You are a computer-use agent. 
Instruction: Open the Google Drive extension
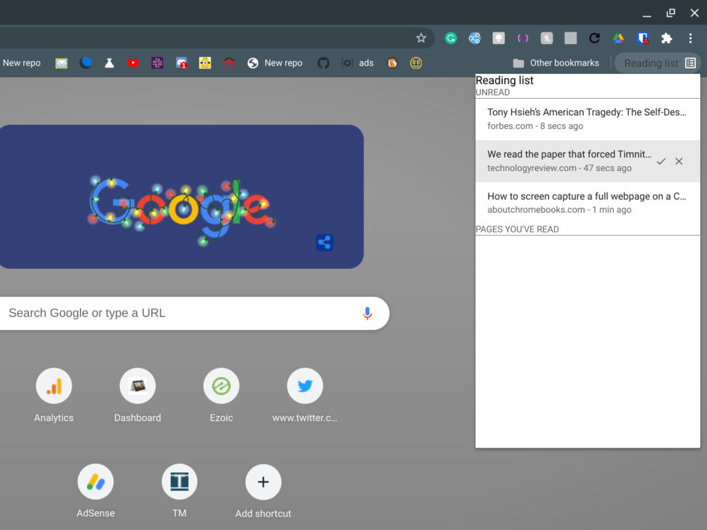click(x=618, y=38)
